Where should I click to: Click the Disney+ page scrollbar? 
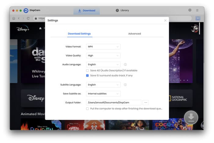pyautogui.click(x=199, y=29)
